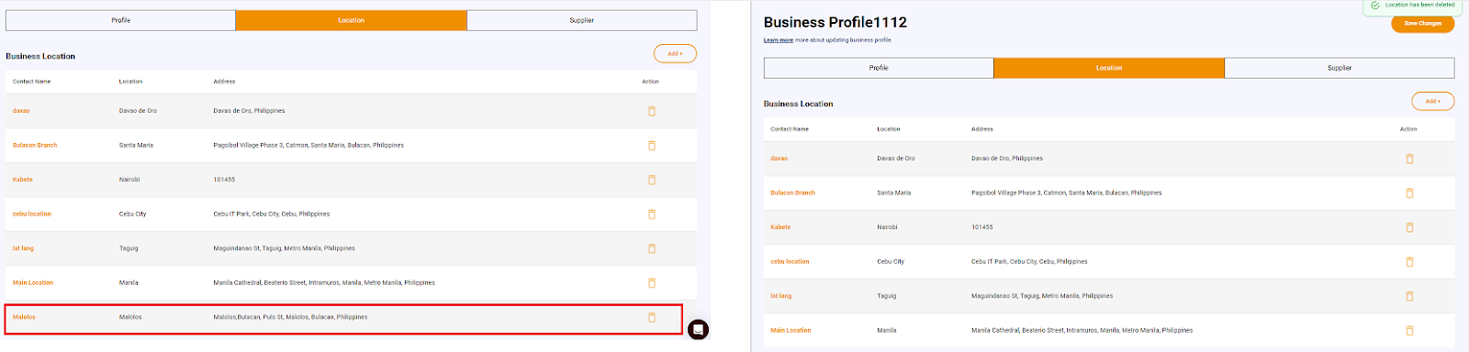Select 'Maguindanao St, Taguig' address on Business Profile1112 page
This screenshot has height=352, width=1469.
point(1042,296)
